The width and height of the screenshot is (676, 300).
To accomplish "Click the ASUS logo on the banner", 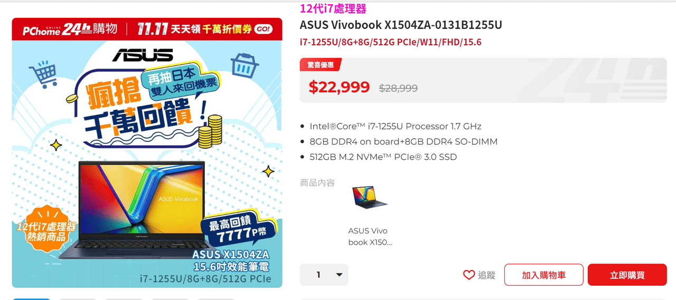I will tap(143, 55).
